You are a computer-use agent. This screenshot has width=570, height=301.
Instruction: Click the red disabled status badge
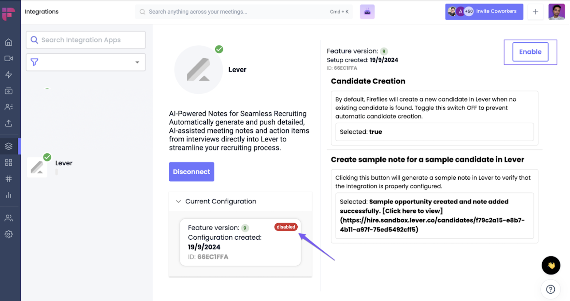pyautogui.click(x=286, y=227)
